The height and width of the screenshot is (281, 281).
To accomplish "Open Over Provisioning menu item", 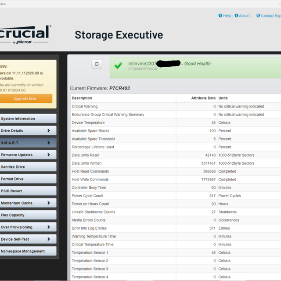I will [x=28, y=227].
